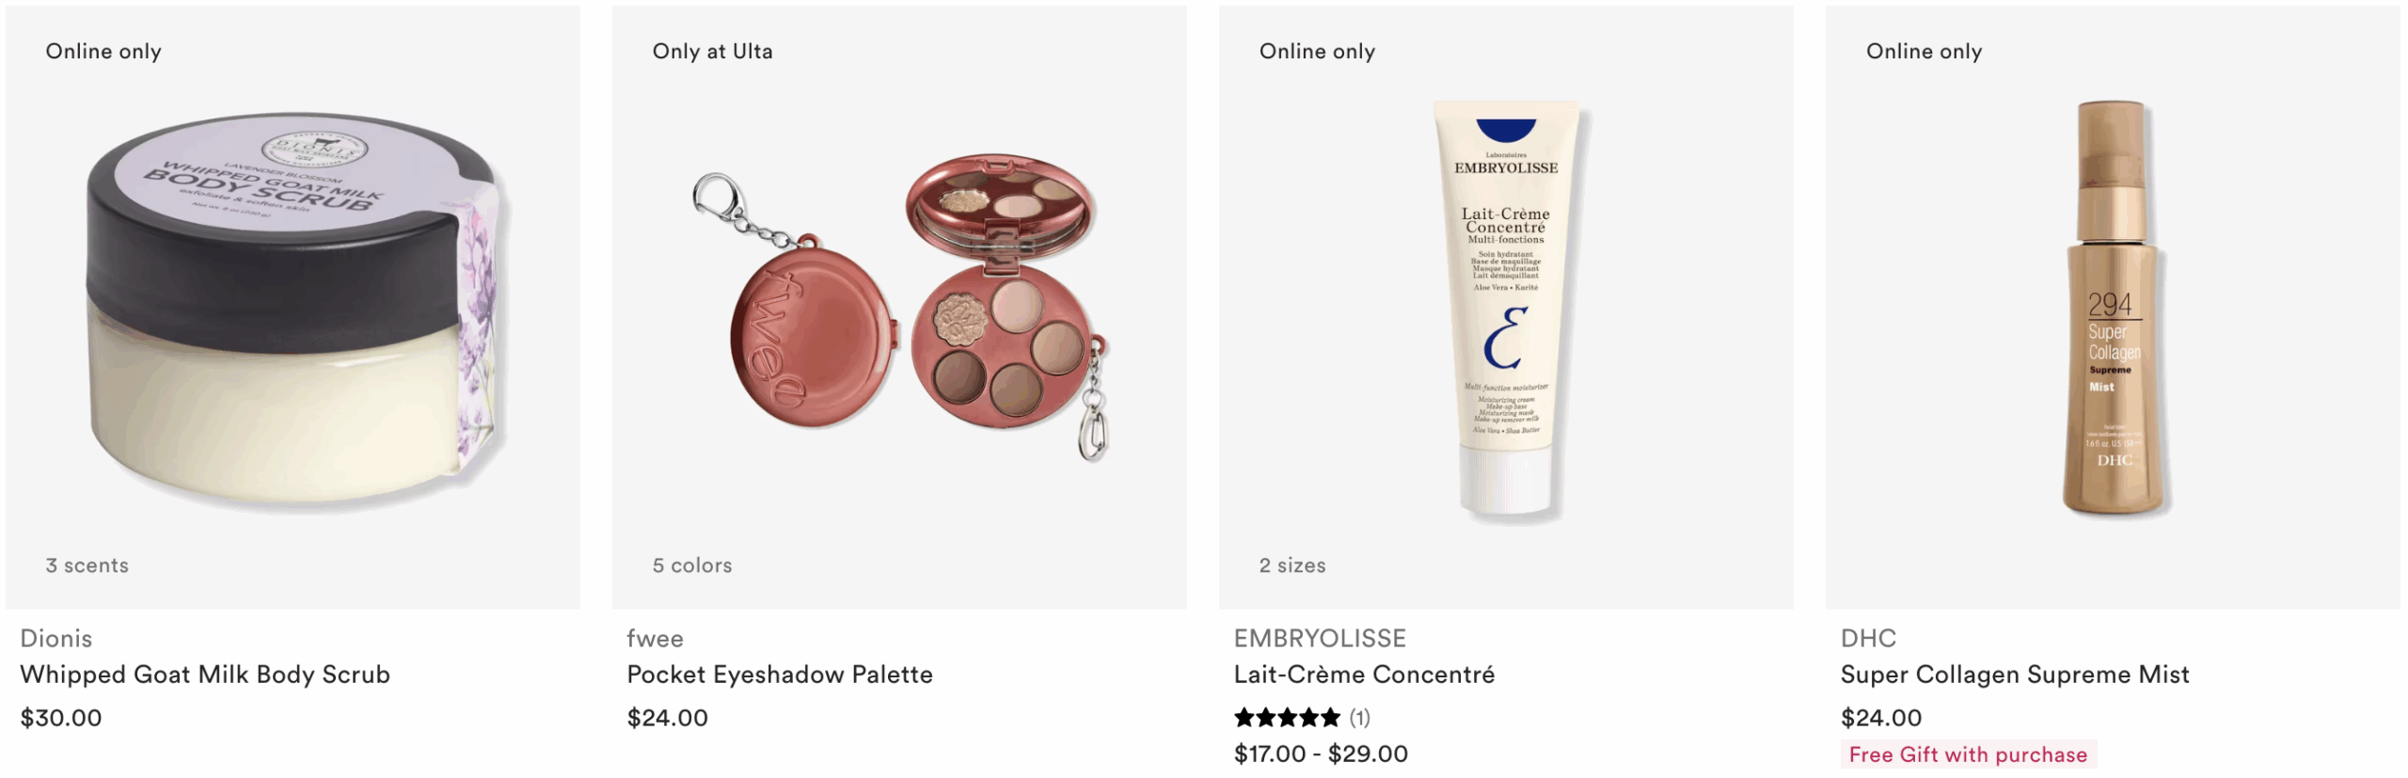Click the five-star rating for Lait-Crème Concentré
The width and height of the screenshot is (2408, 778).
pyautogui.click(x=1287, y=718)
